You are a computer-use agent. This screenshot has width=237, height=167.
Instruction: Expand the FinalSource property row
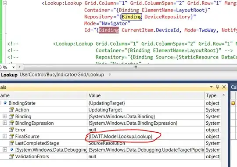click(x=5, y=136)
